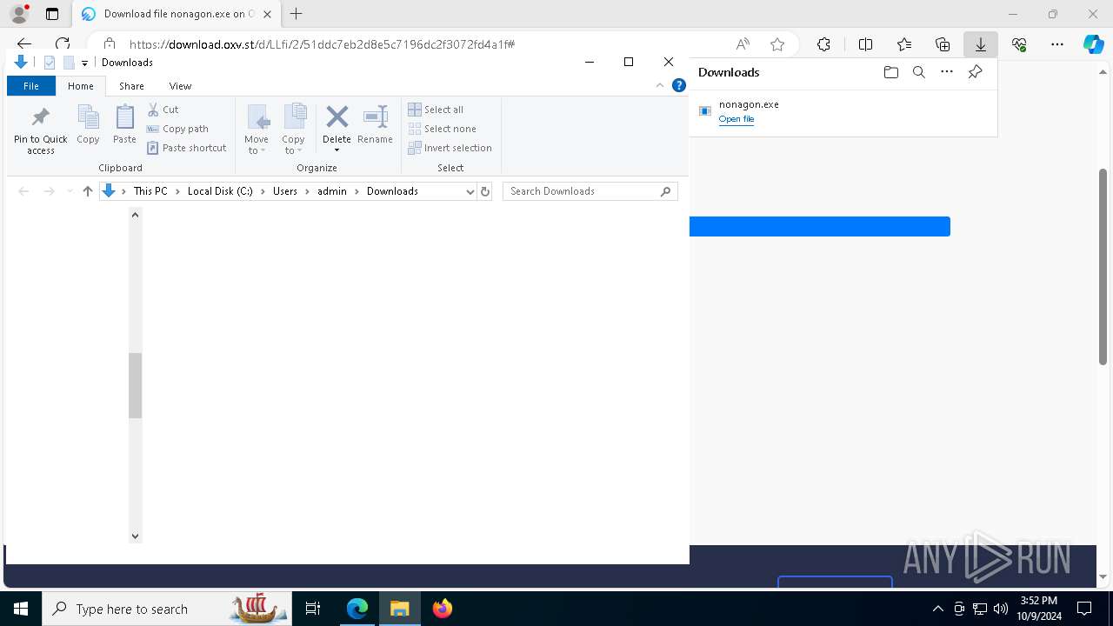Click Read aloud icon in address bar
Viewport: 1113px width, 626px height.
tap(743, 44)
